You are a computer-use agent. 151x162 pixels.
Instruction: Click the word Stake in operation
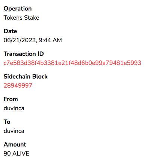[32, 17]
